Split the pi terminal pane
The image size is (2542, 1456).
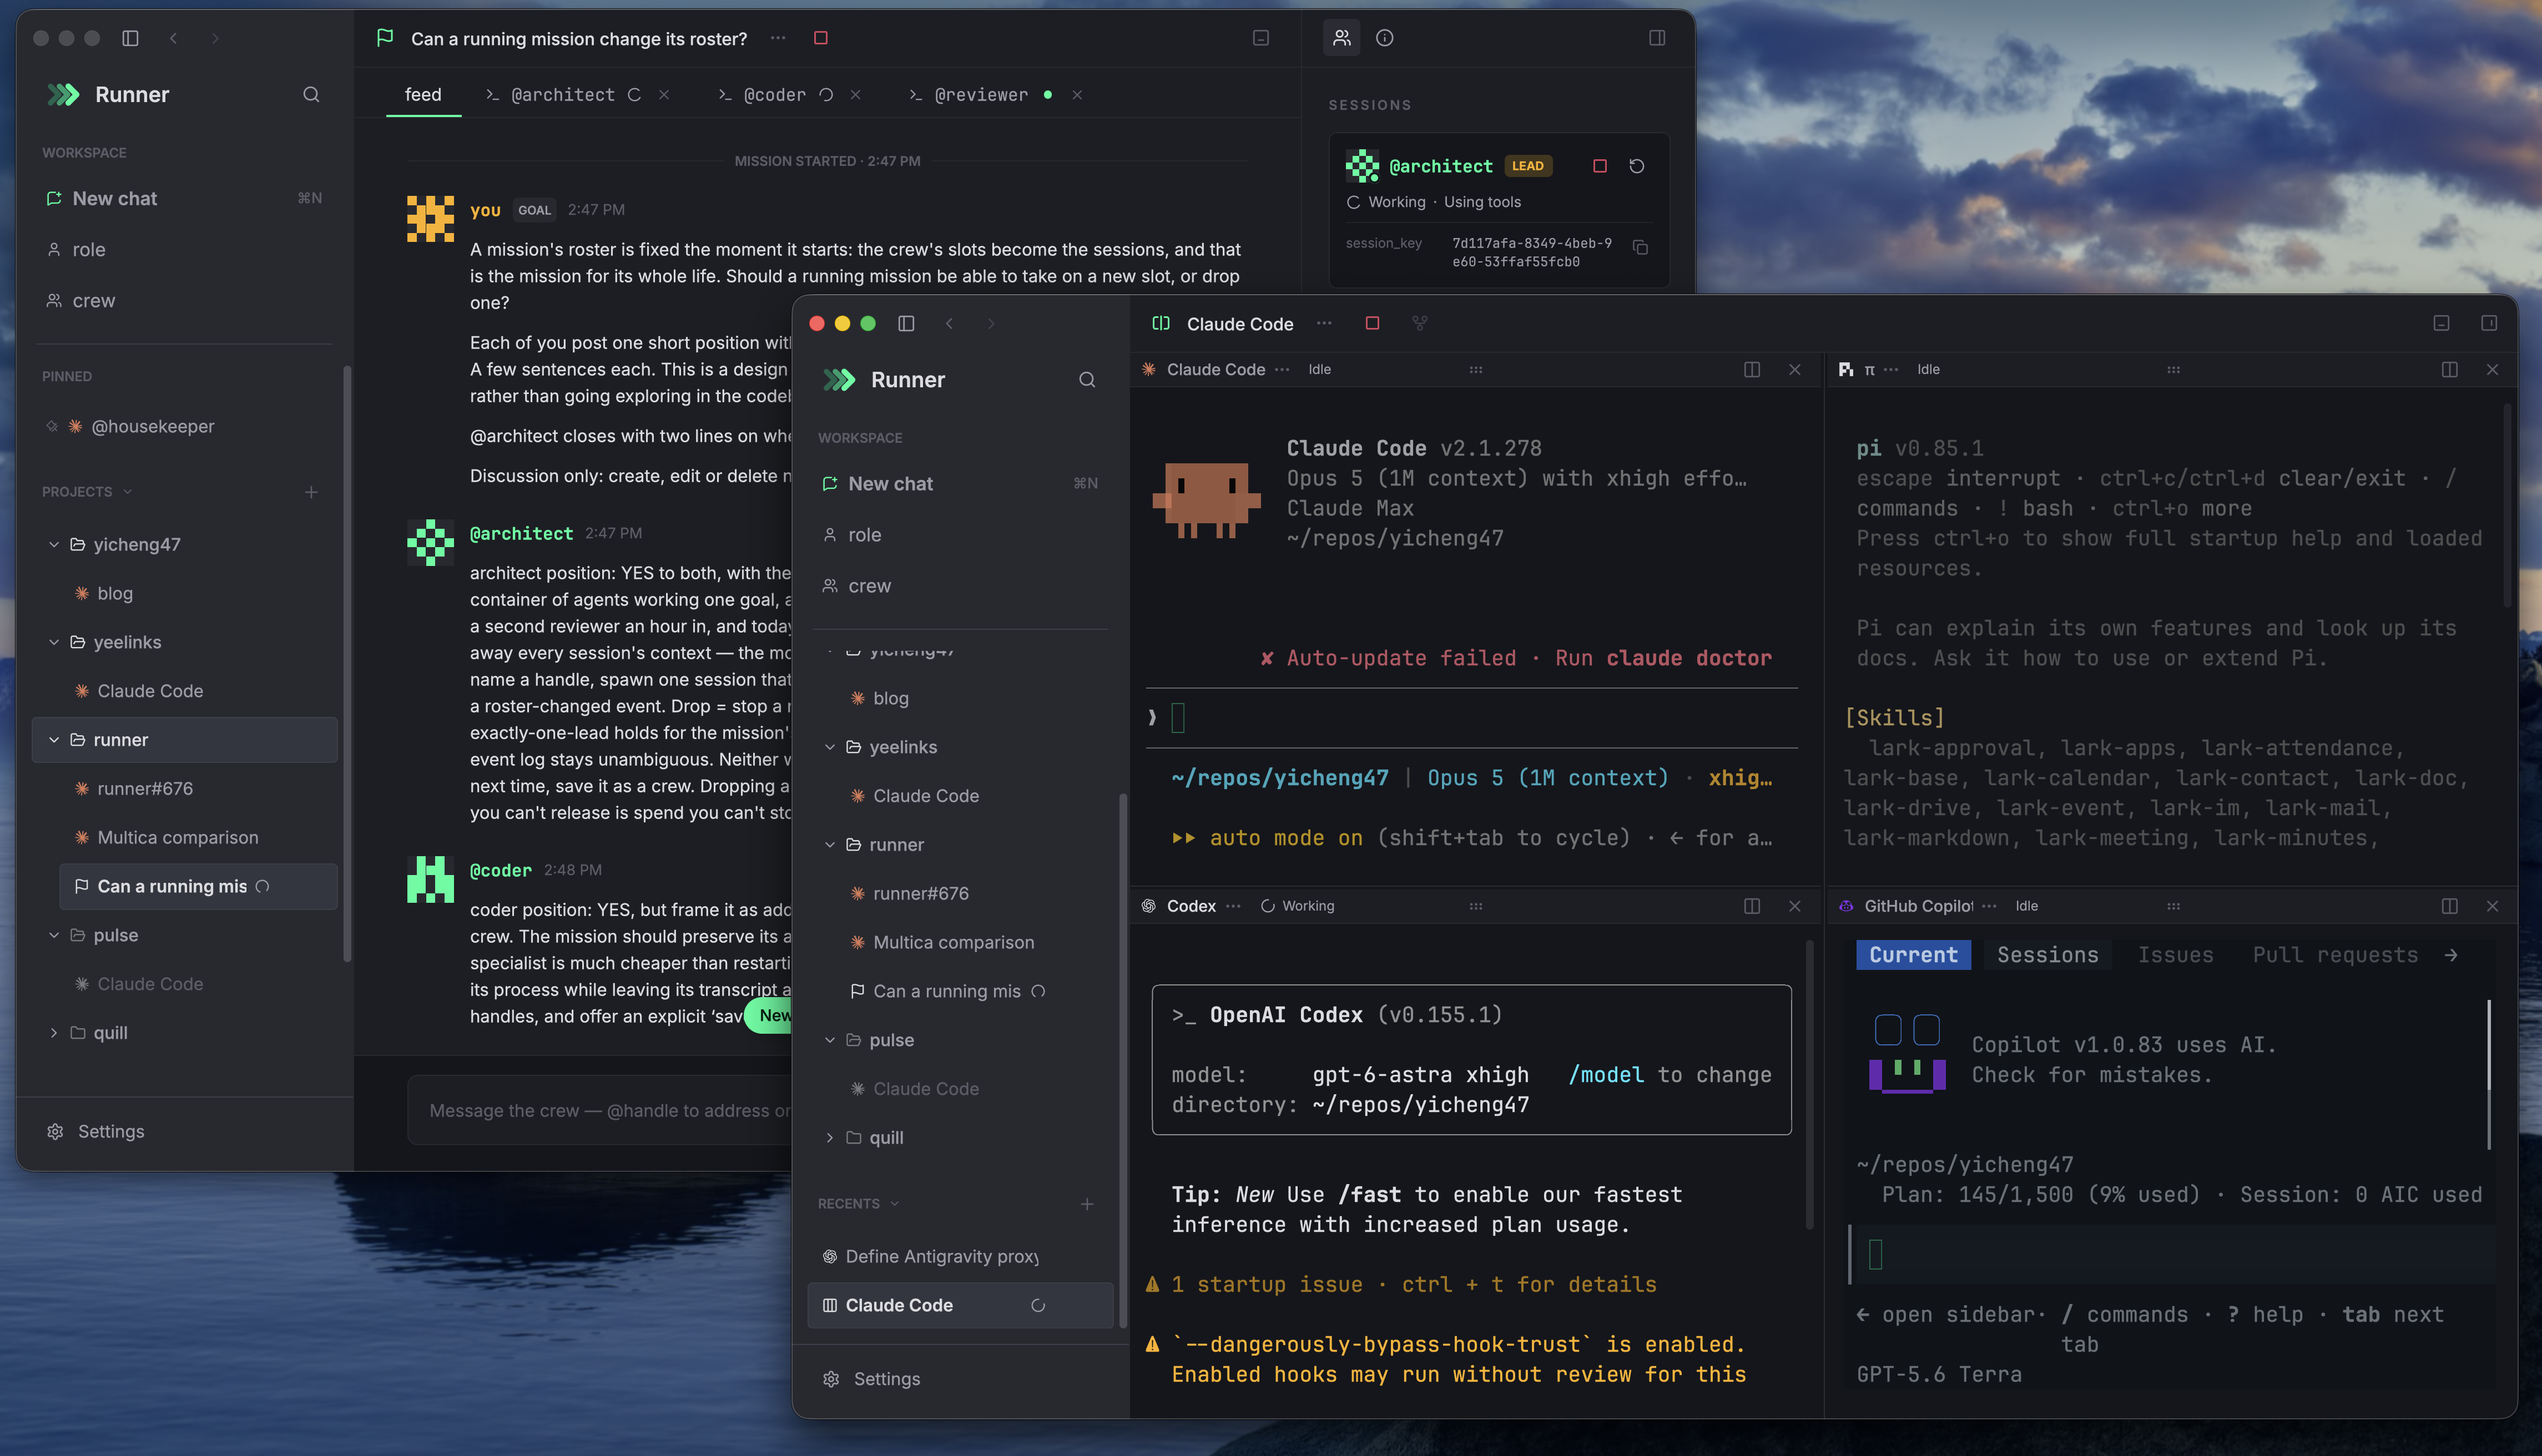[2449, 369]
